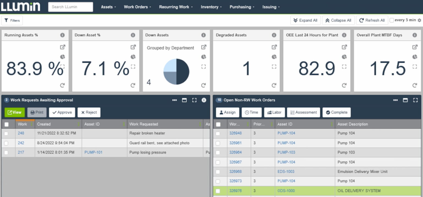Click Expand All button
423x197 pixels.
[x=305, y=20]
